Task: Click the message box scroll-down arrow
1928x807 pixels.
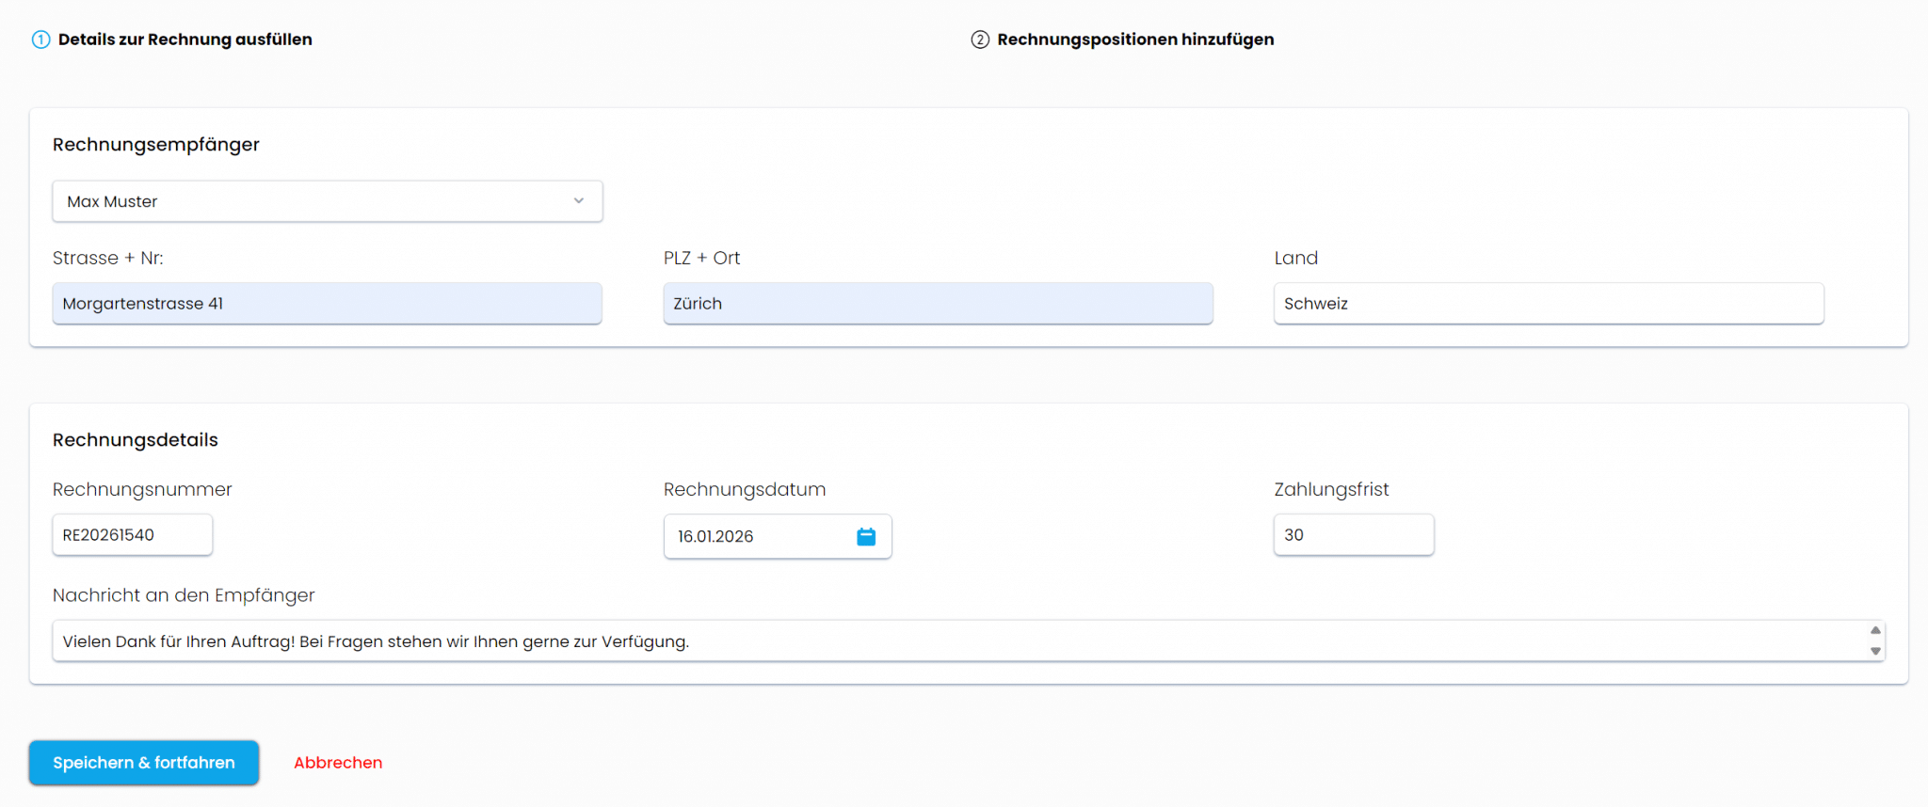Action: pyautogui.click(x=1874, y=651)
